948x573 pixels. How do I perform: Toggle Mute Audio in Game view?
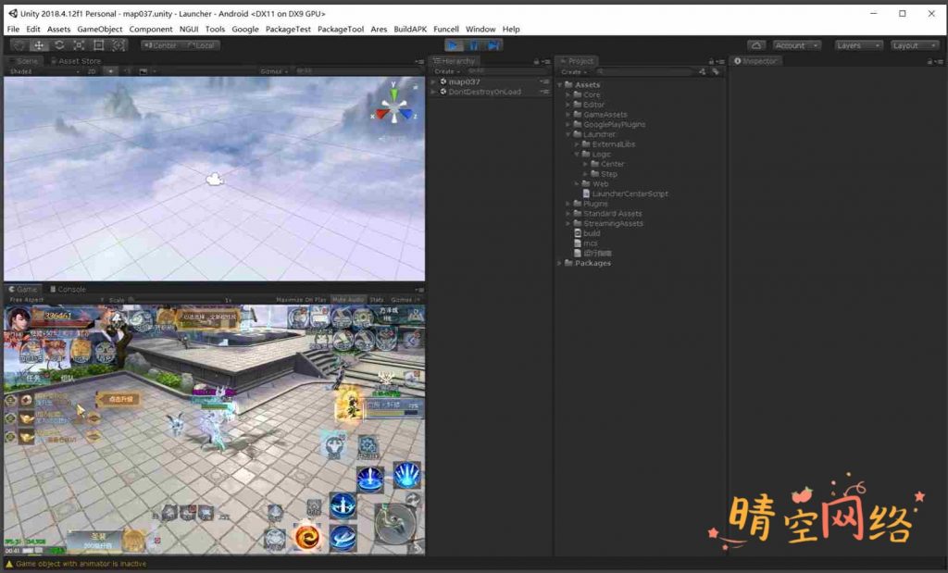click(x=348, y=300)
